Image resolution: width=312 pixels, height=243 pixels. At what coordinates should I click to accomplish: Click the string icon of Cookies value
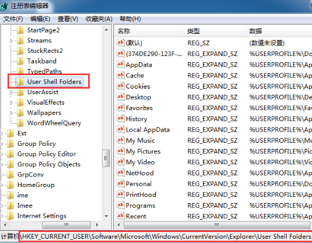click(121, 86)
